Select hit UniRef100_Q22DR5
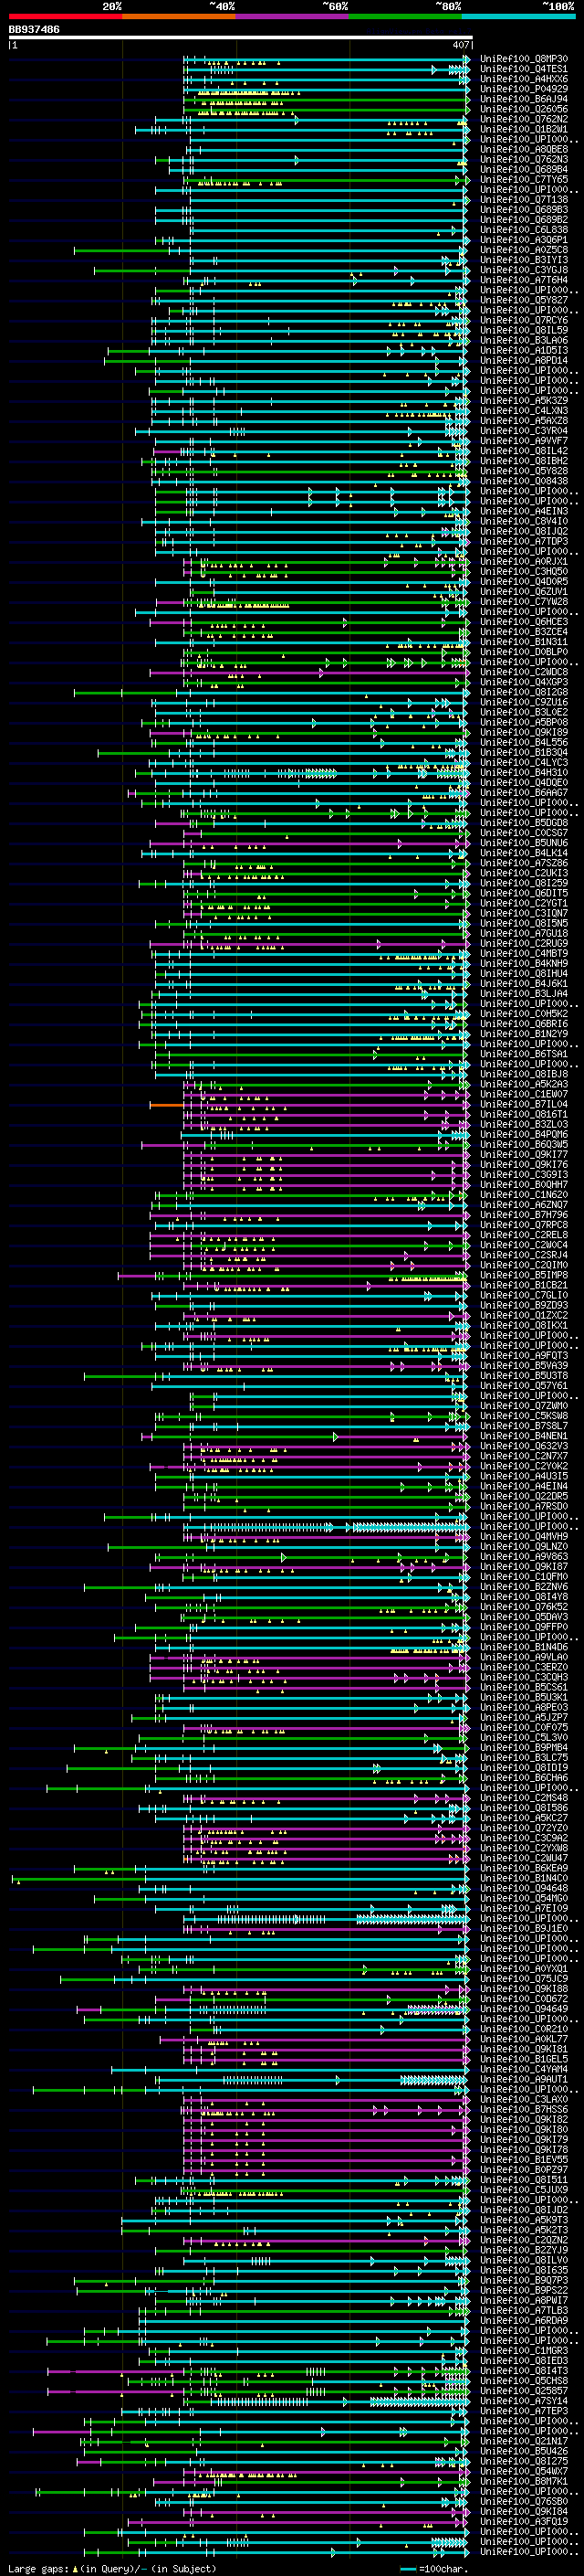This screenshot has width=584, height=2576. click(x=524, y=1496)
